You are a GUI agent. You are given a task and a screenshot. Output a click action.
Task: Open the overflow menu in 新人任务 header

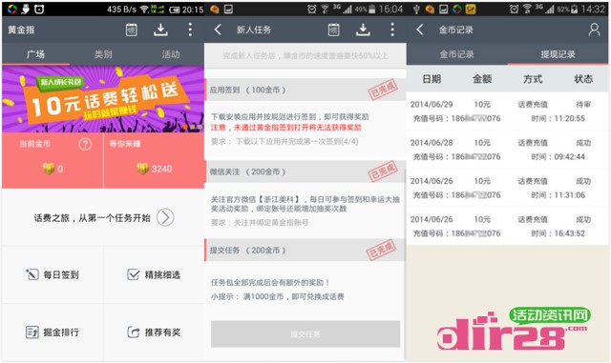tap(392, 30)
